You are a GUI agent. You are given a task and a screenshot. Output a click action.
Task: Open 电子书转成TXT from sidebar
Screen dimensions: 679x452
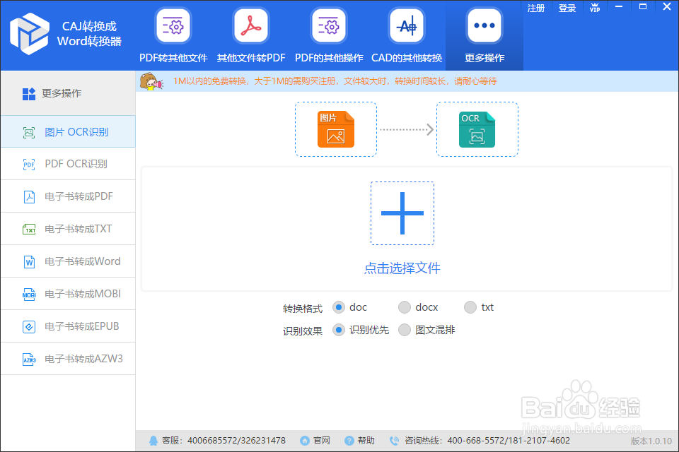tap(67, 229)
